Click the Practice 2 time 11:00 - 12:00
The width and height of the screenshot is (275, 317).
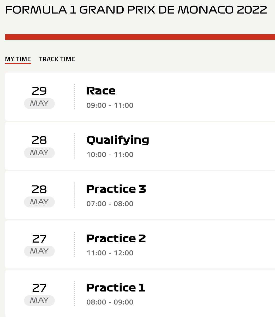tap(110, 253)
